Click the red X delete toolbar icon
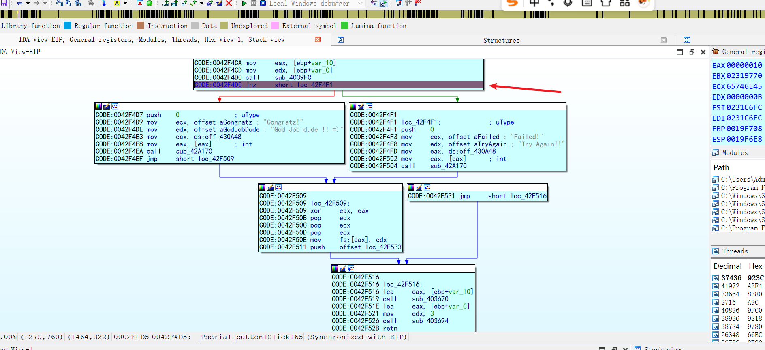 click(229, 3)
